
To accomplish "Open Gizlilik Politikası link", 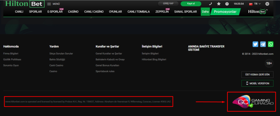I will [12, 59].
